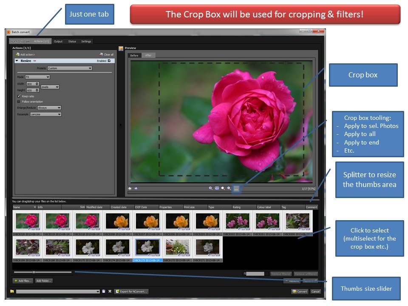
Task: Switch to the Output tab
Action: click(x=58, y=41)
